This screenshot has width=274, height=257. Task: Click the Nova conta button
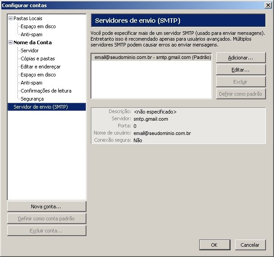coord(46,206)
